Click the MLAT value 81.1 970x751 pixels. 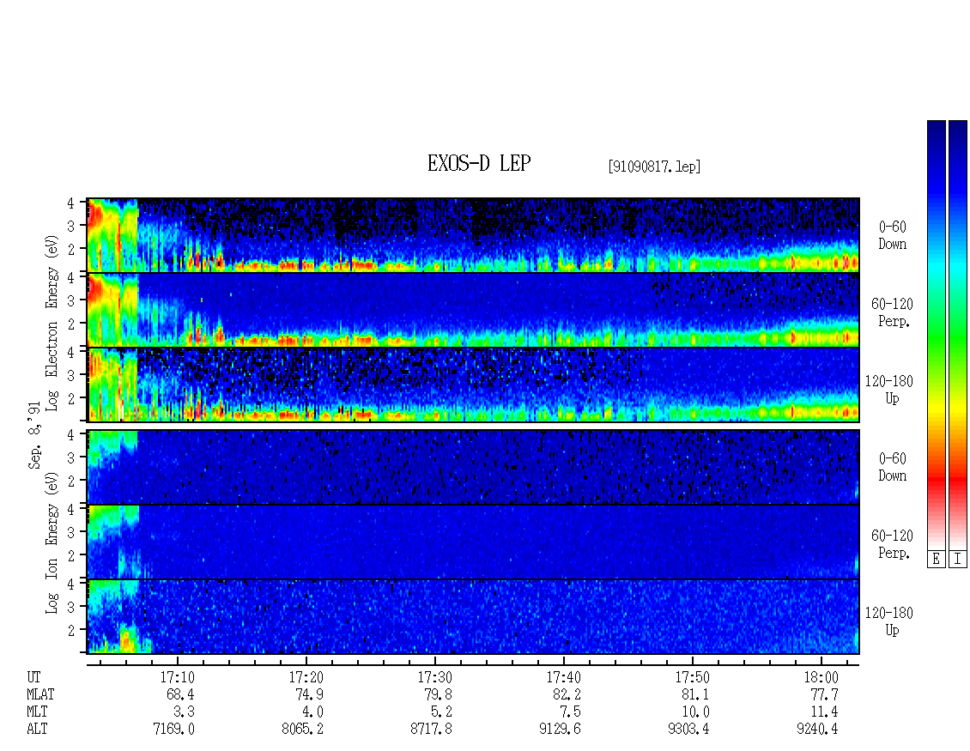(x=695, y=694)
